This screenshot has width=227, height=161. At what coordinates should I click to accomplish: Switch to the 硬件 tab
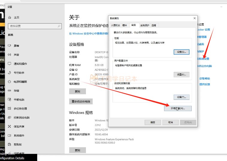[125, 25]
